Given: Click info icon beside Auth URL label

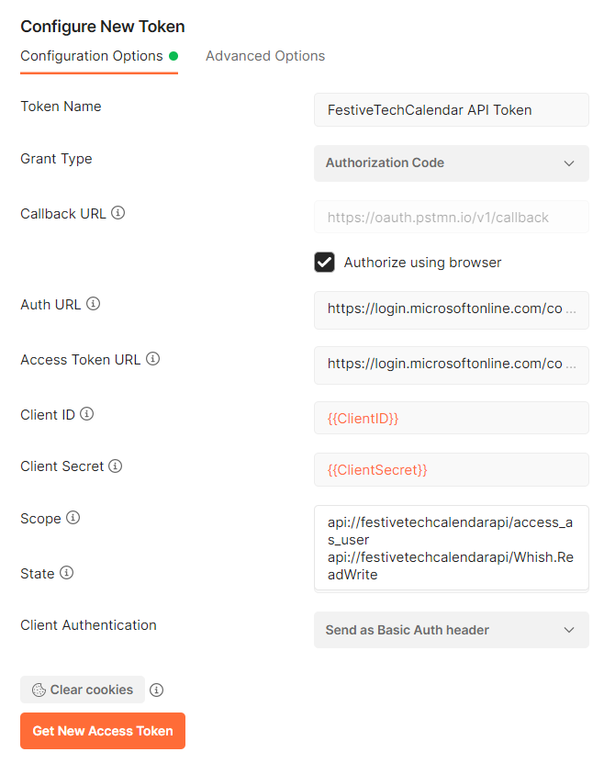Looking at the screenshot, I should pyautogui.click(x=93, y=304).
